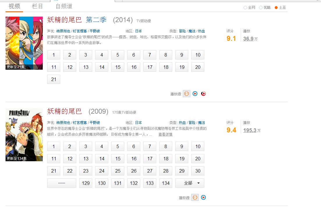Play episode 16 of 妖精的尾巴 (2009)
The image size is (321, 207).
[134, 159]
